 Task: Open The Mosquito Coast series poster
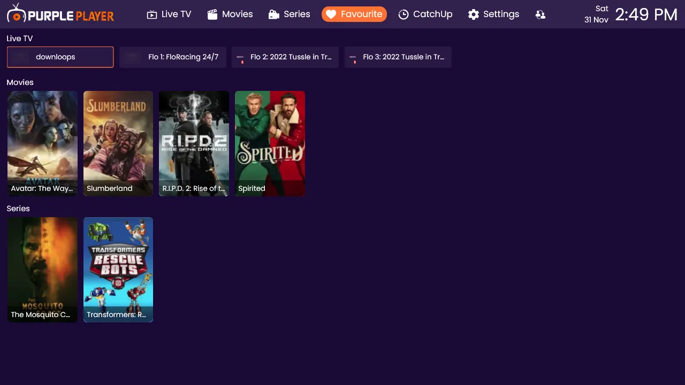(43, 269)
